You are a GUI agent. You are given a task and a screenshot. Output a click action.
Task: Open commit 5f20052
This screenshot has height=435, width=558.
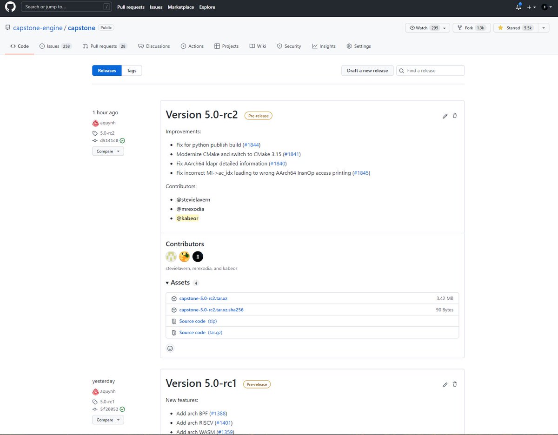coord(109,409)
